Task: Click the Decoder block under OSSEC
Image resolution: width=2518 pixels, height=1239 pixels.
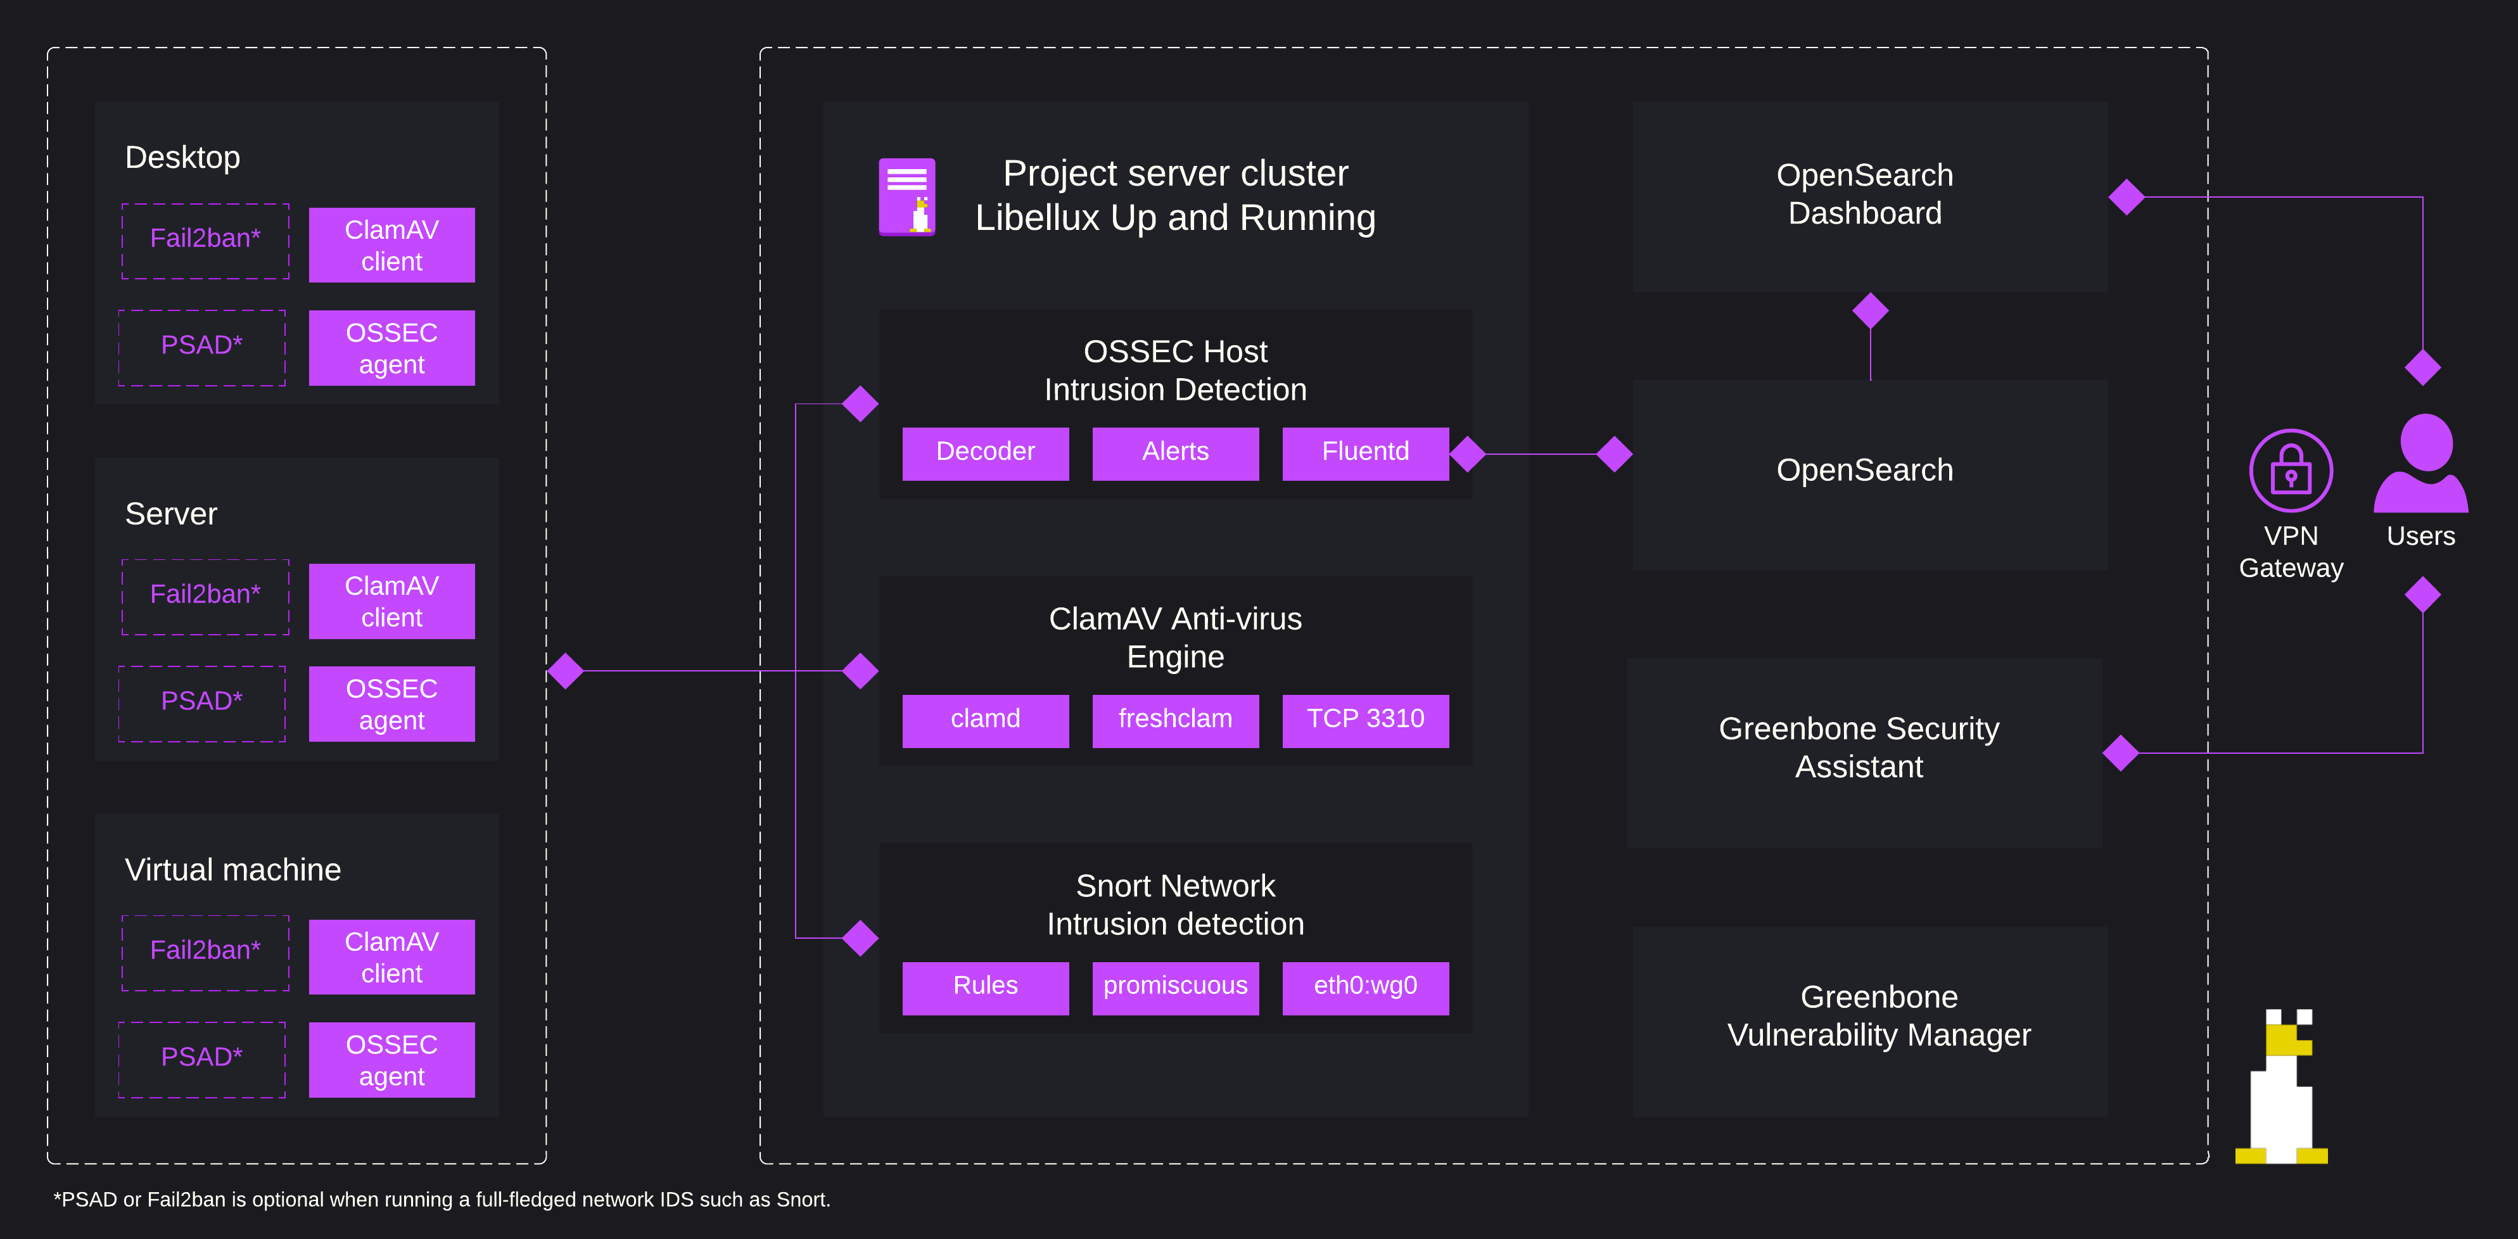Action: point(985,454)
